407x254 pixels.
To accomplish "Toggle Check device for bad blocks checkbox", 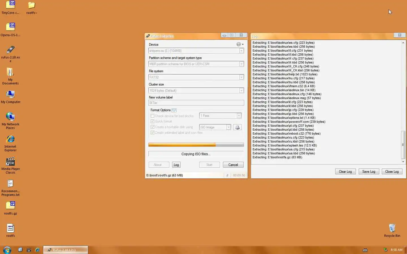I will tap(152, 116).
